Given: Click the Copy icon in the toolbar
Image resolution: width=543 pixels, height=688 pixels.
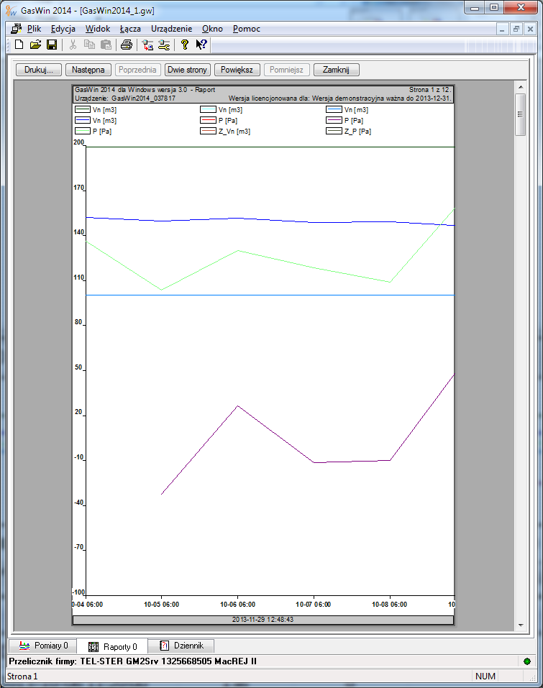Looking at the screenshot, I should coord(89,45).
